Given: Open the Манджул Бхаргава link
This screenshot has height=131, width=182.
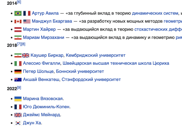Looking at the screenshot, I should [x=52, y=21].
